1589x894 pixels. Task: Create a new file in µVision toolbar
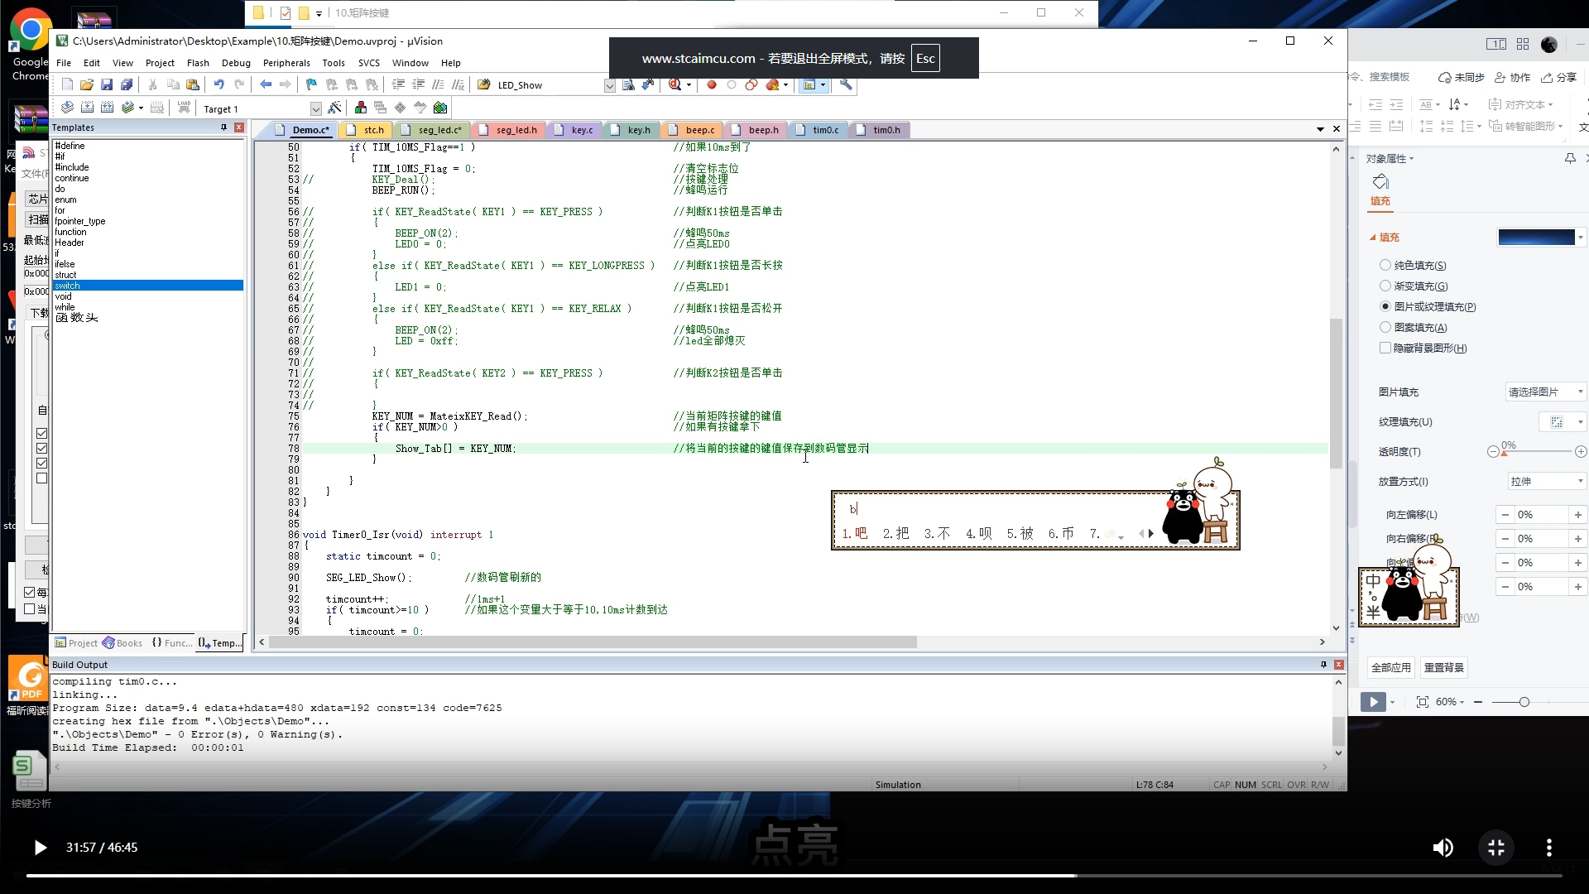point(67,84)
